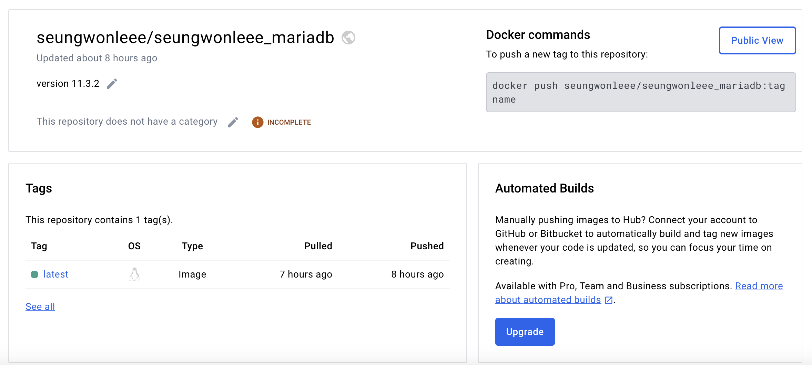Open Read more about automated builds link

coord(759,286)
